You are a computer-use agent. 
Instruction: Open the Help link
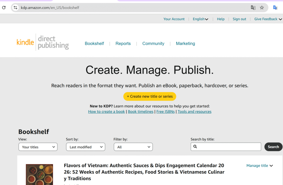pyautogui.click(x=221, y=19)
